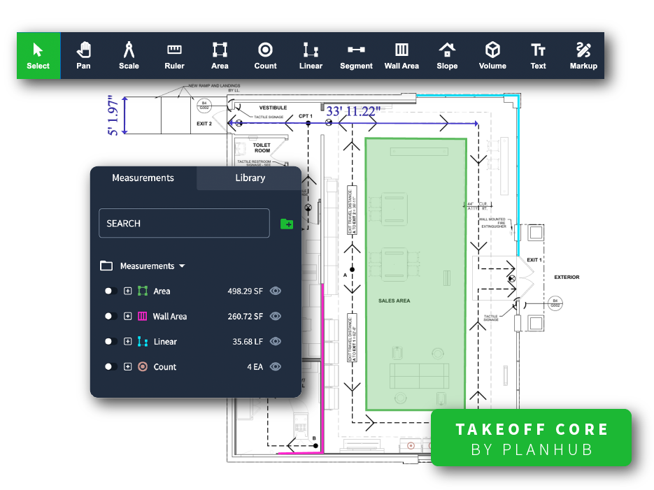This screenshot has height=490, width=654.
Task: Expand the Wall Area row plus box
Action: coord(127,316)
